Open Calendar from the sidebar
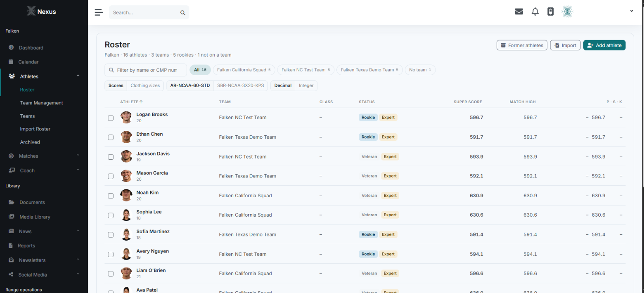This screenshot has height=293, width=644. (x=28, y=62)
